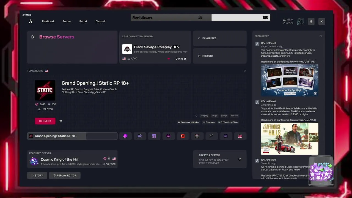Open the user profile avatar
352x198 pixels.
301,21
